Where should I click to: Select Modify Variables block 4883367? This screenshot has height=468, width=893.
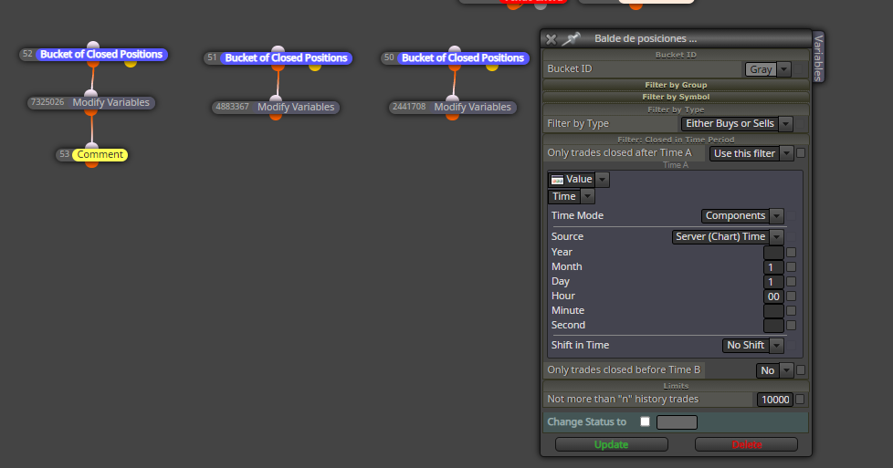click(276, 107)
